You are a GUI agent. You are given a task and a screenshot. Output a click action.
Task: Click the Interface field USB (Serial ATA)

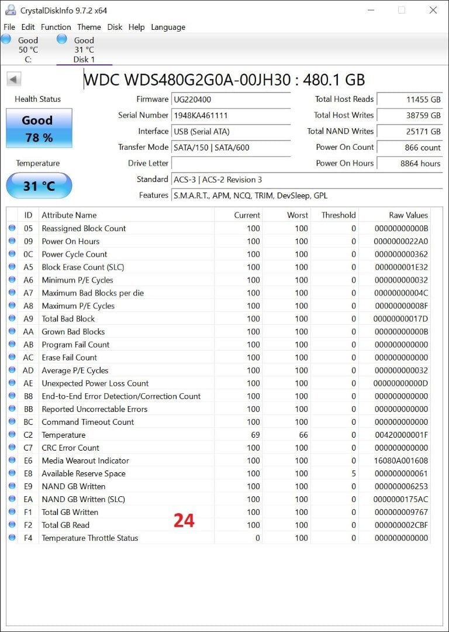pos(231,132)
